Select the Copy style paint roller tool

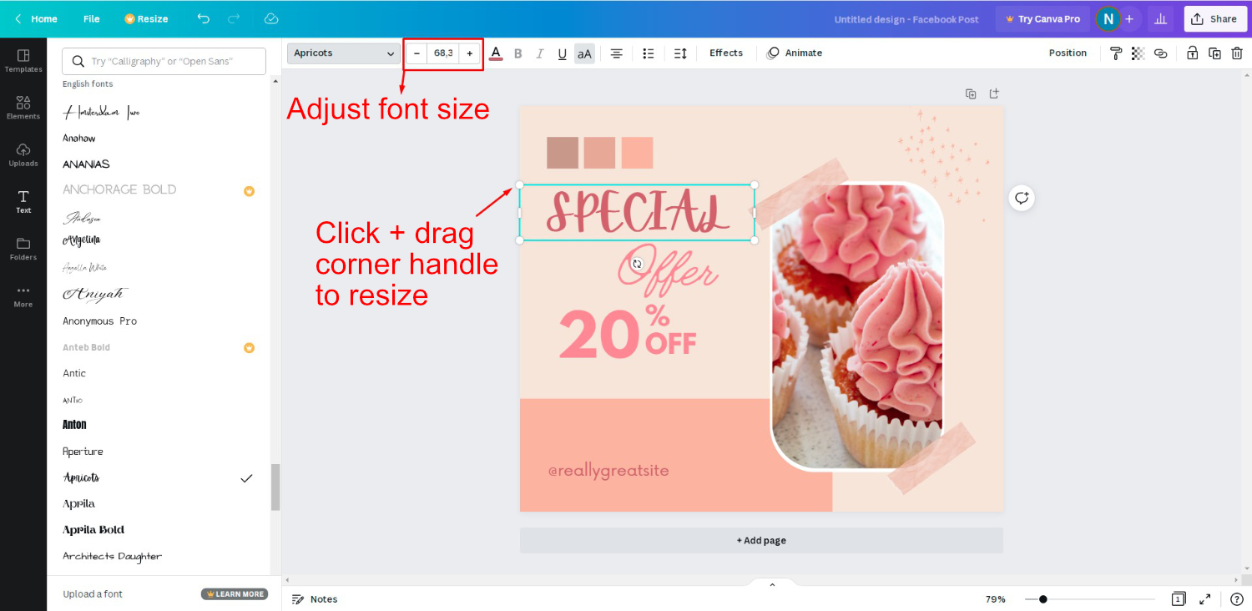pyautogui.click(x=1116, y=53)
